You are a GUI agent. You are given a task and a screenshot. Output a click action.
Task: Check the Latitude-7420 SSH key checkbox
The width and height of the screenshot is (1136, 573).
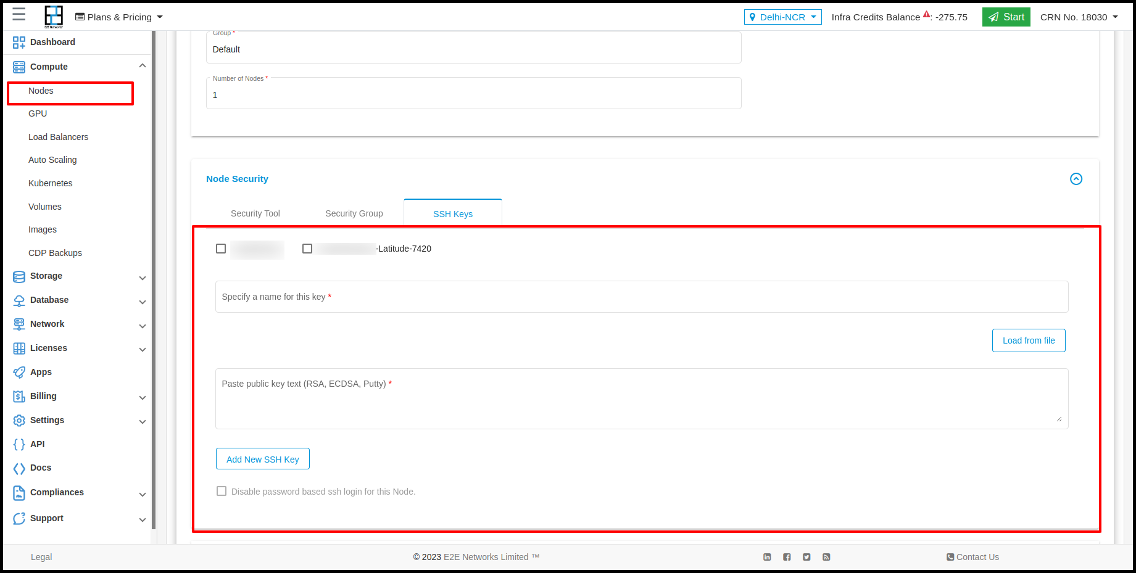click(x=307, y=249)
